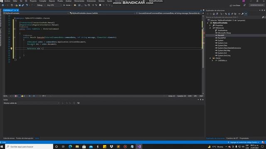Viewport: 266px width, 149px height.
Task: Close the Salida output panel
Action: [203, 100]
